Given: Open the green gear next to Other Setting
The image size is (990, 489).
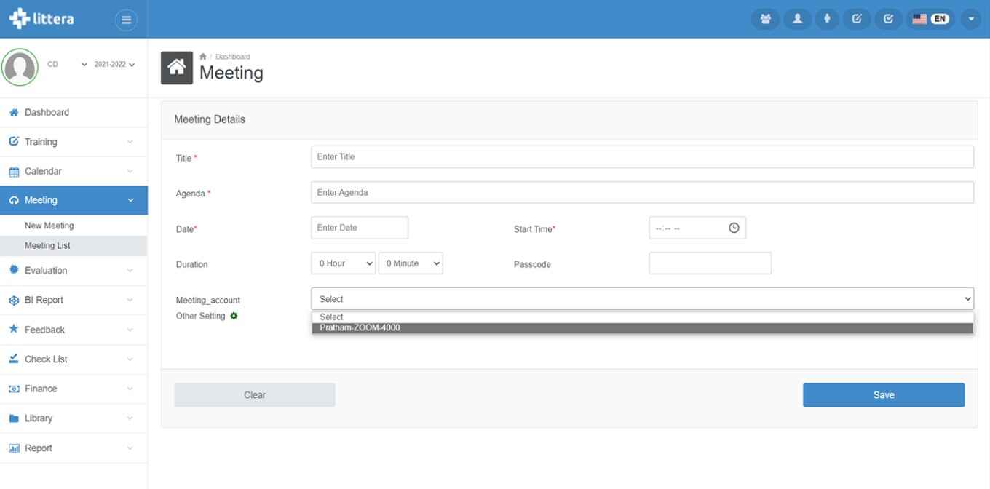Looking at the screenshot, I should 234,316.
